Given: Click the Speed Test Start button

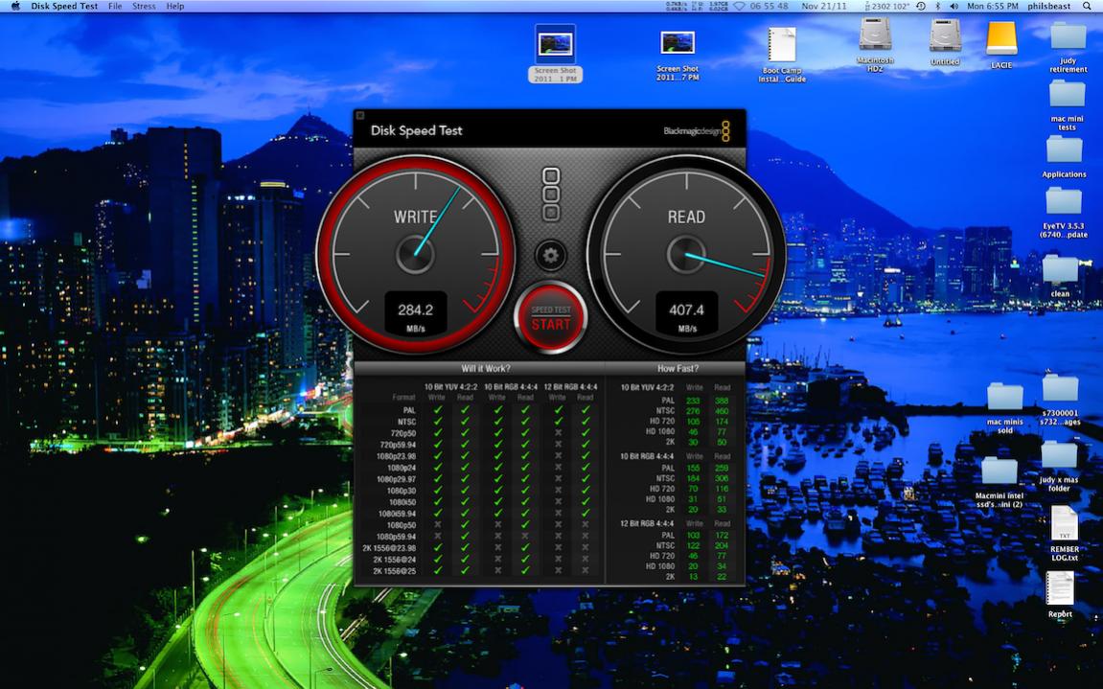Looking at the screenshot, I should pos(551,318).
